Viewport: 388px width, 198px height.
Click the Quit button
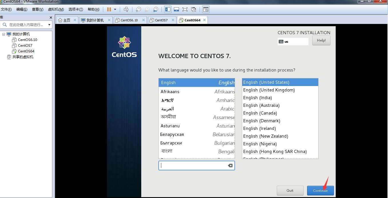click(x=290, y=191)
